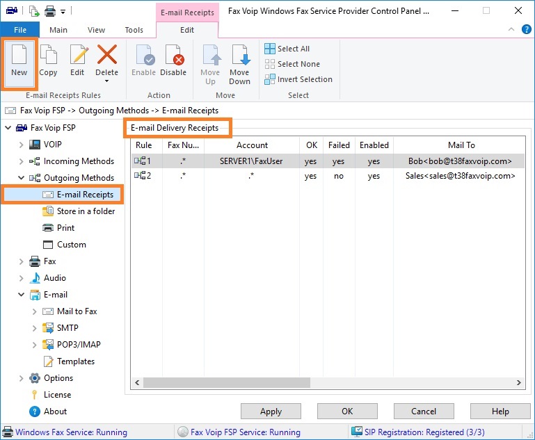Open the quick access toolbar dropdown

63,12
